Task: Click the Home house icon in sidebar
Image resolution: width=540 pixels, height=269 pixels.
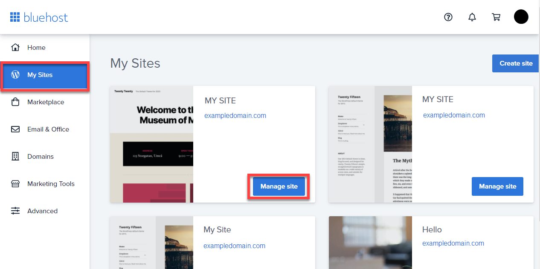Action: point(15,47)
